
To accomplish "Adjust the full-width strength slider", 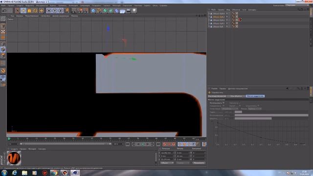I will coord(271,115).
